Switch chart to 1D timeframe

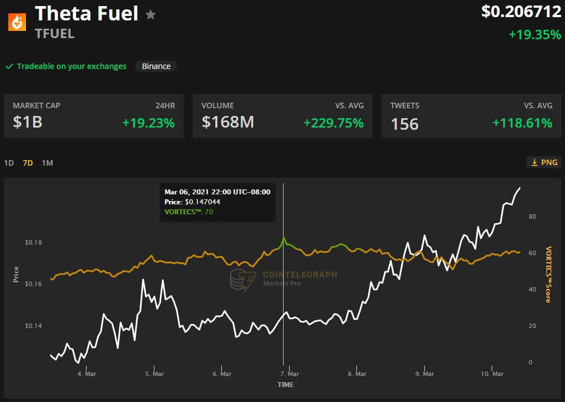click(x=9, y=163)
